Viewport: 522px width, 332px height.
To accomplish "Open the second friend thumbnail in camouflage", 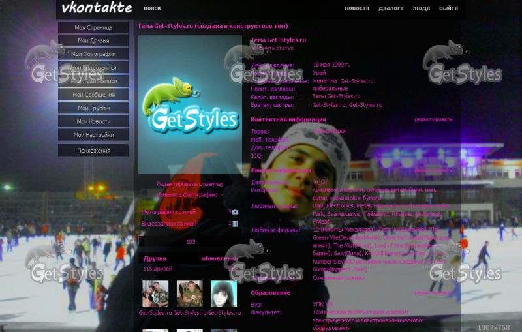I will (189, 294).
